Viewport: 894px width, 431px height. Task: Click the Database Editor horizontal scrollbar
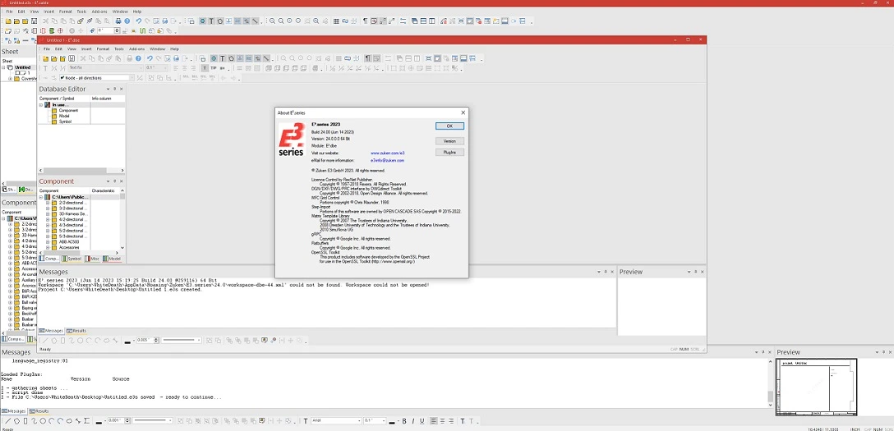click(81, 170)
